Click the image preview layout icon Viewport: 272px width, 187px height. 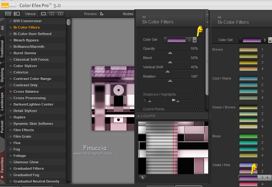tap(8, 14)
